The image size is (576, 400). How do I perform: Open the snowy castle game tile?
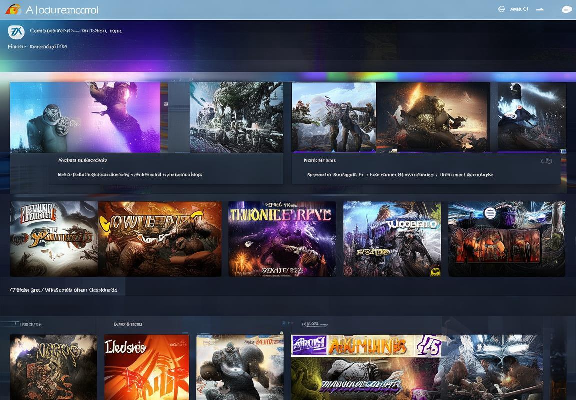(392, 239)
